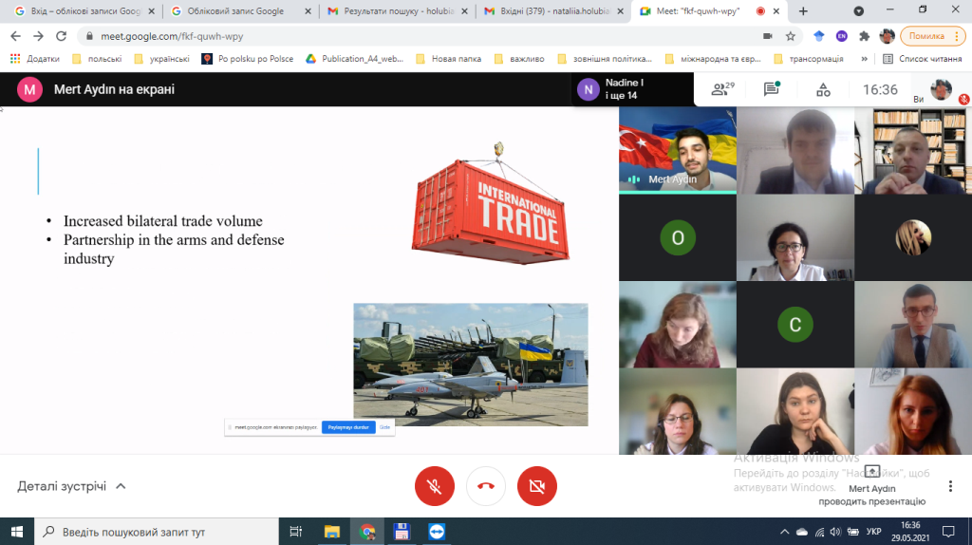Click the blue Paylaşımı durdur button
This screenshot has height=545, width=972.
(348, 427)
